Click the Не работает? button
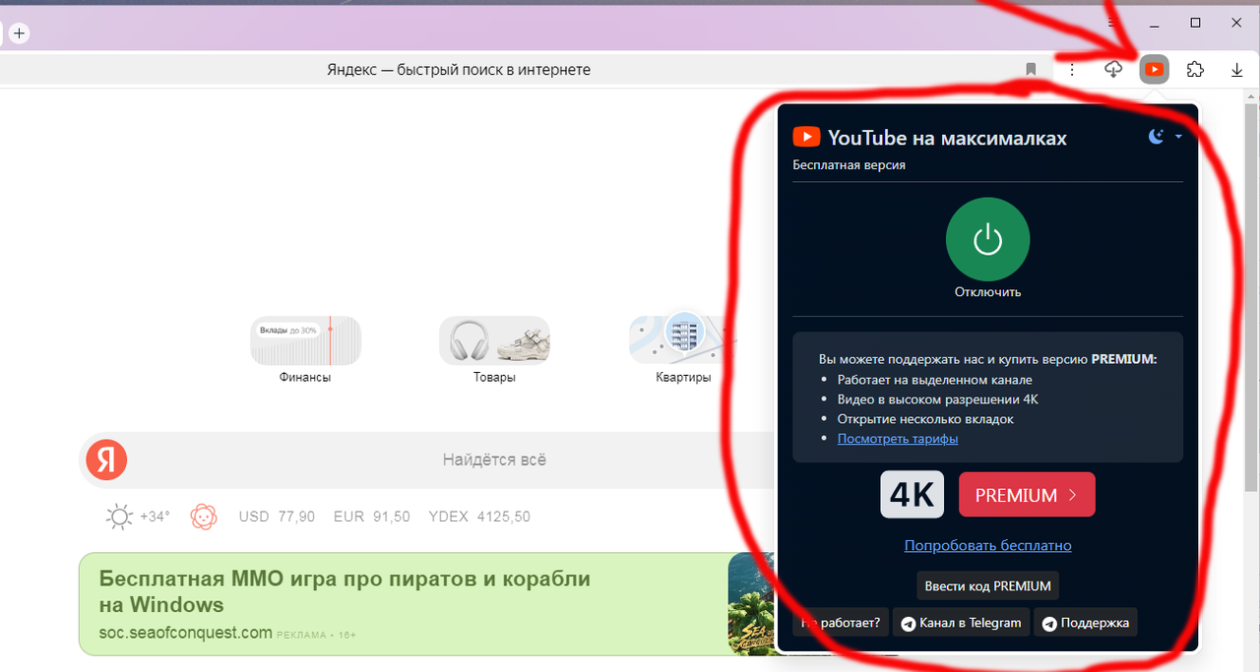The width and height of the screenshot is (1260, 672). pyautogui.click(x=841, y=623)
